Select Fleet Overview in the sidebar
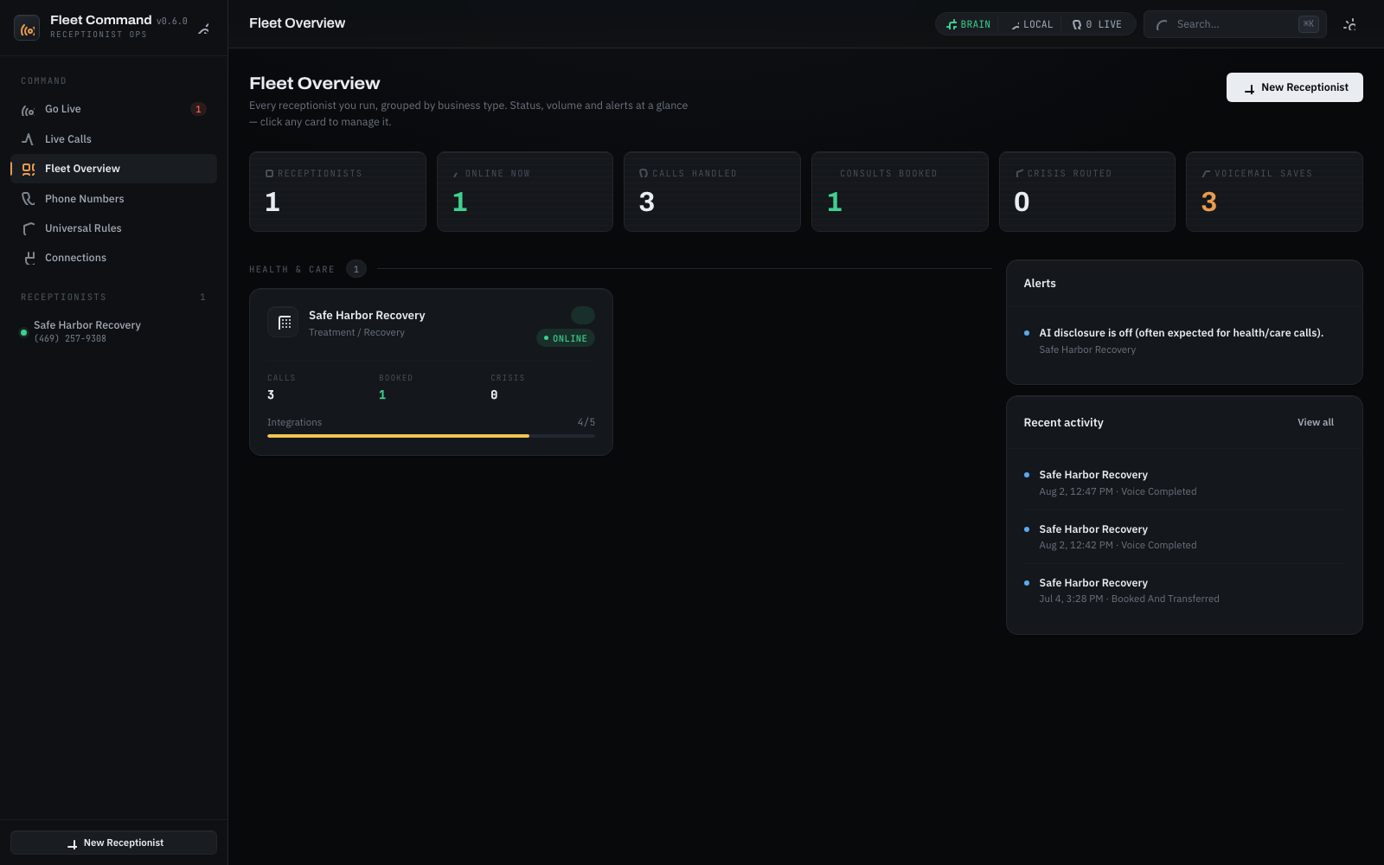1384x865 pixels. pyautogui.click(x=113, y=169)
